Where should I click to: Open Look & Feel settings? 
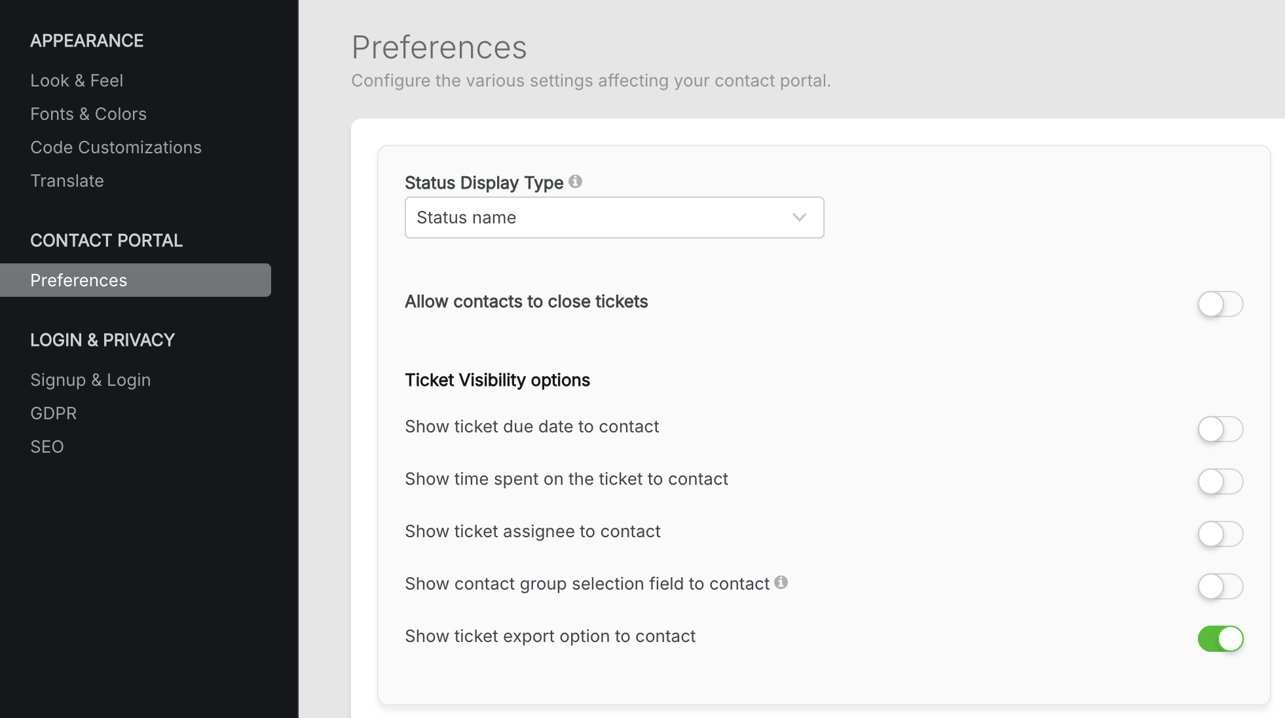pos(77,81)
